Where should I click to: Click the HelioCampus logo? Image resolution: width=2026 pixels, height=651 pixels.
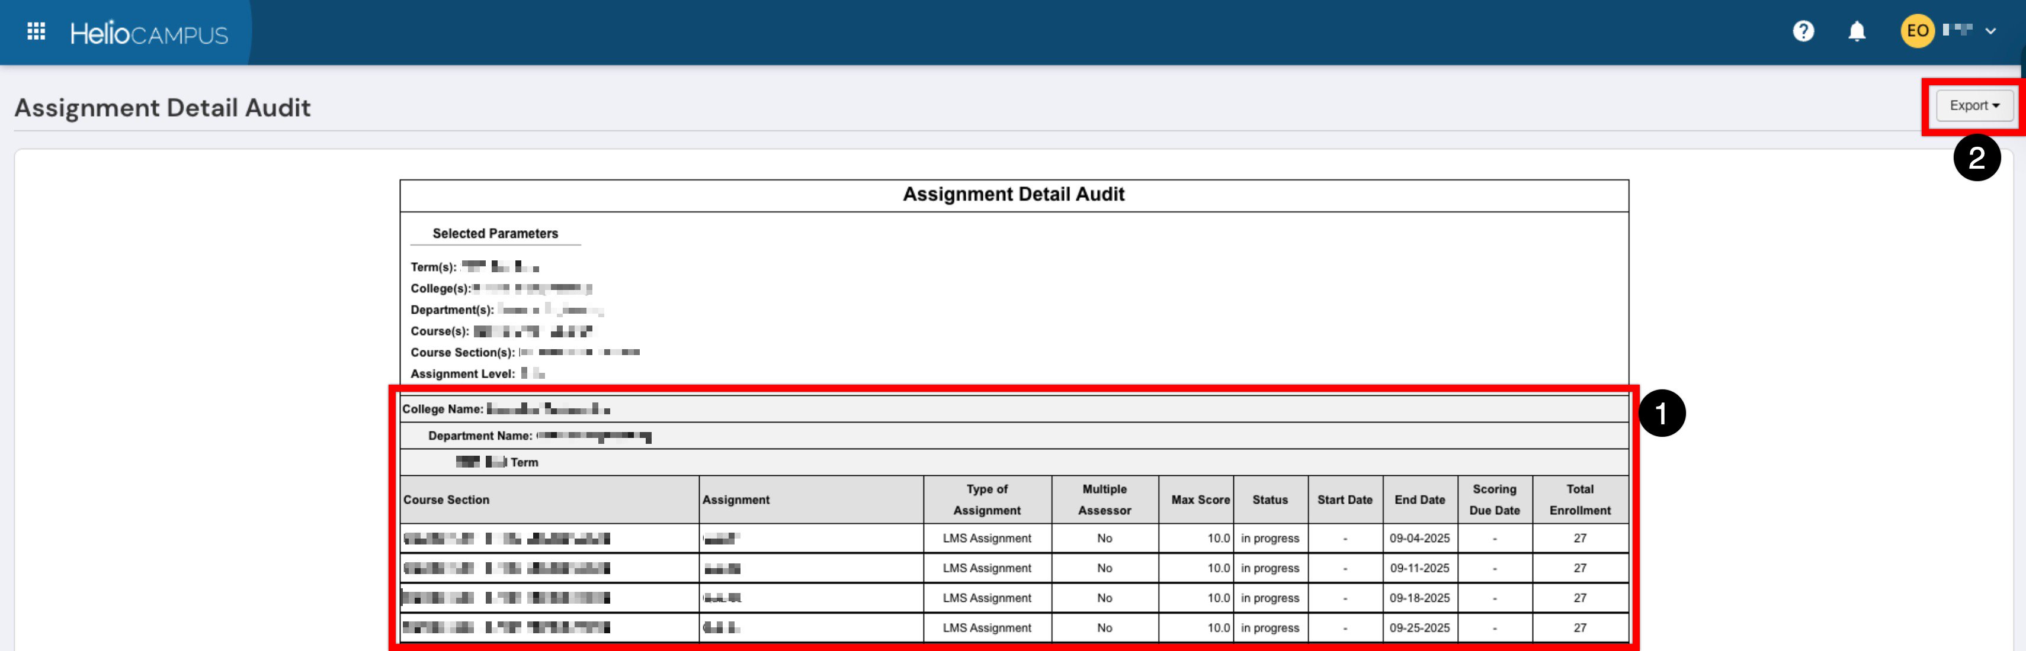coord(149,34)
